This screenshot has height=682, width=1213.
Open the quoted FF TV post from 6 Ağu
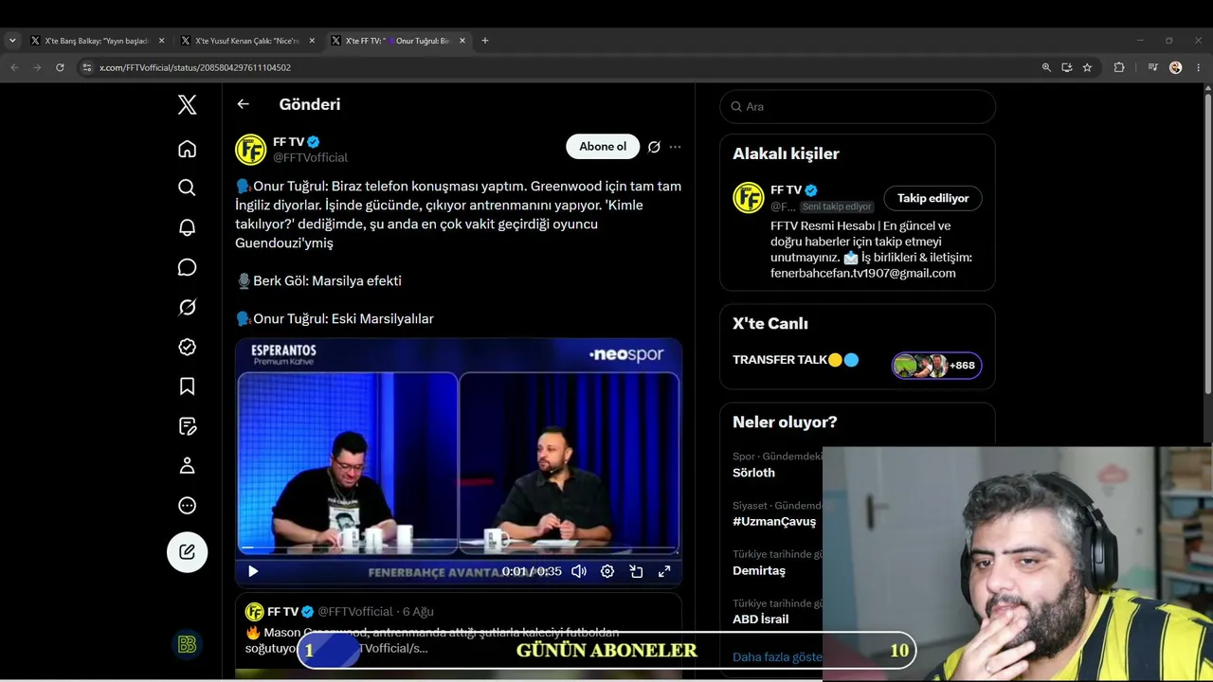[459, 634]
